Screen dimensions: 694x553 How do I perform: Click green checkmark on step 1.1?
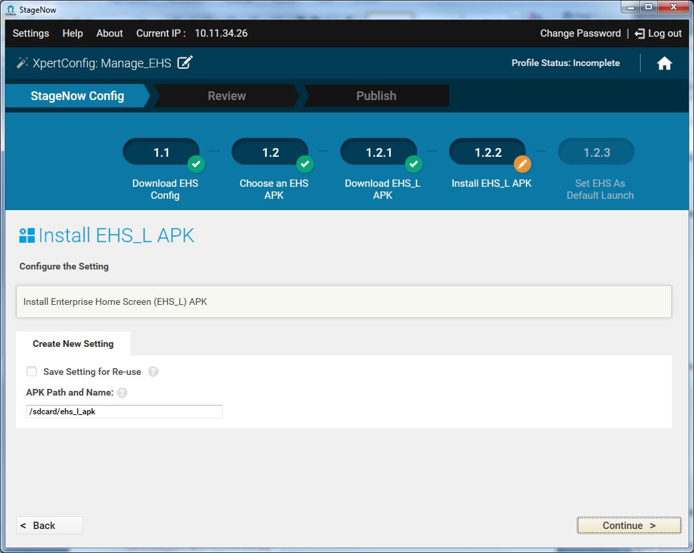196,163
